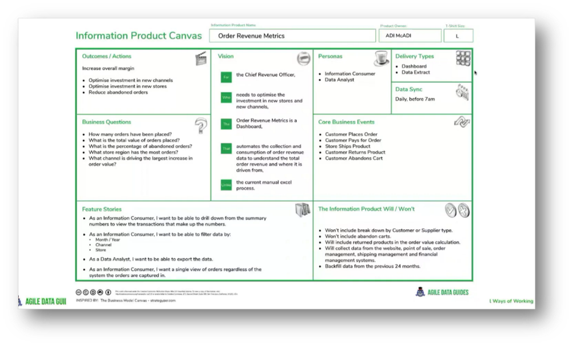572x346 pixels.
Task: Click the 'Vision' heading
Action: click(x=226, y=56)
